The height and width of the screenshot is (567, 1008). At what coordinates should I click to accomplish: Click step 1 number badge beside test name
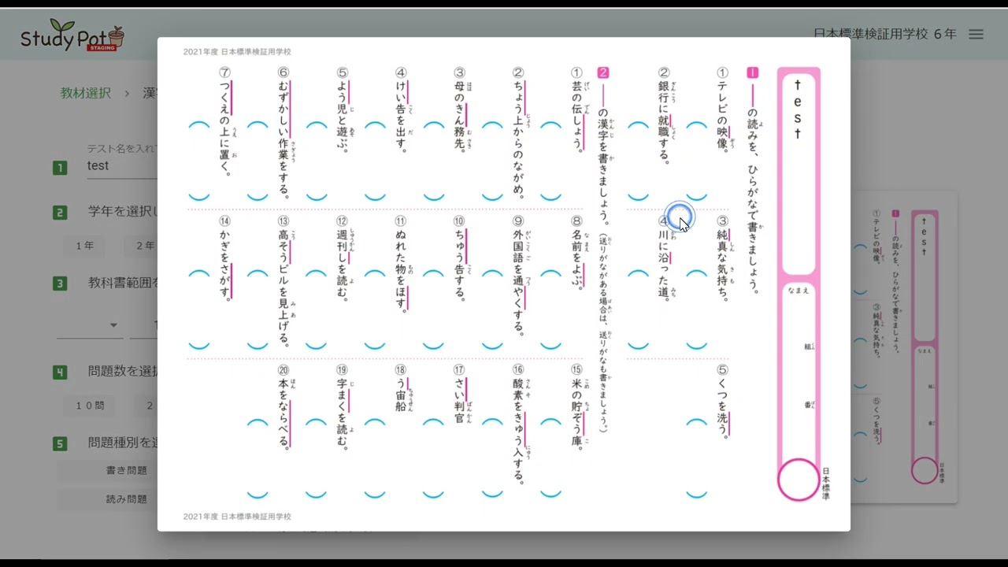click(60, 167)
